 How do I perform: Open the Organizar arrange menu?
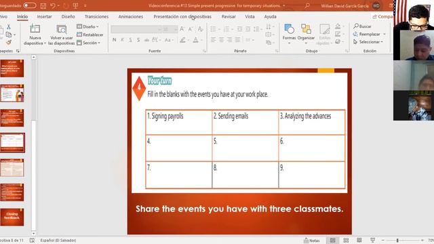306,33
